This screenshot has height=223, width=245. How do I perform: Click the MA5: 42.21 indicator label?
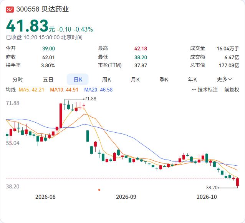coord(31,90)
